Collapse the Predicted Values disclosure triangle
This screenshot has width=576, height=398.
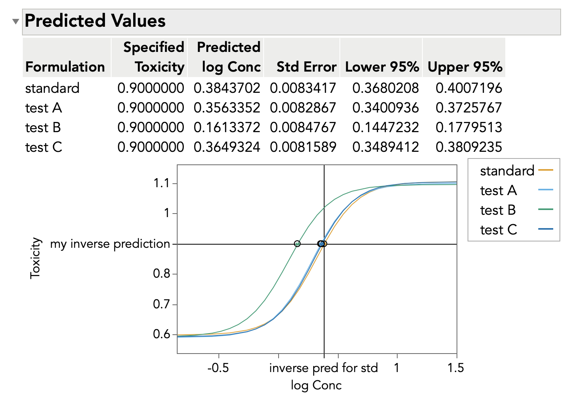coord(16,22)
